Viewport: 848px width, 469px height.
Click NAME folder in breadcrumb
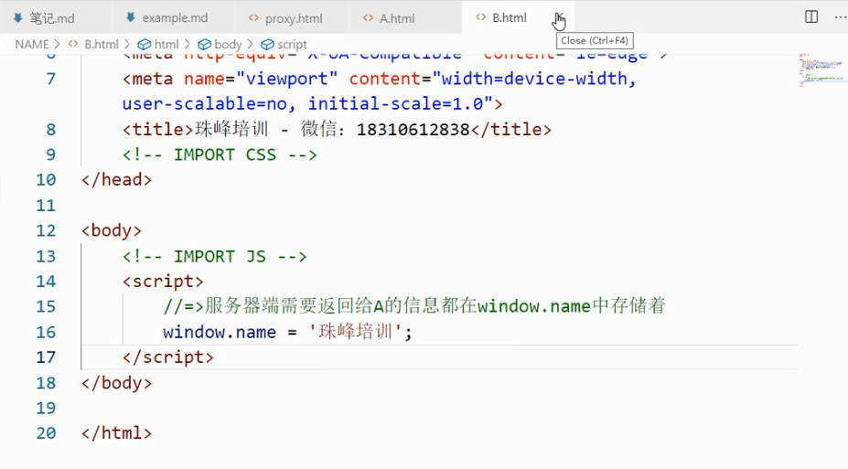point(32,44)
